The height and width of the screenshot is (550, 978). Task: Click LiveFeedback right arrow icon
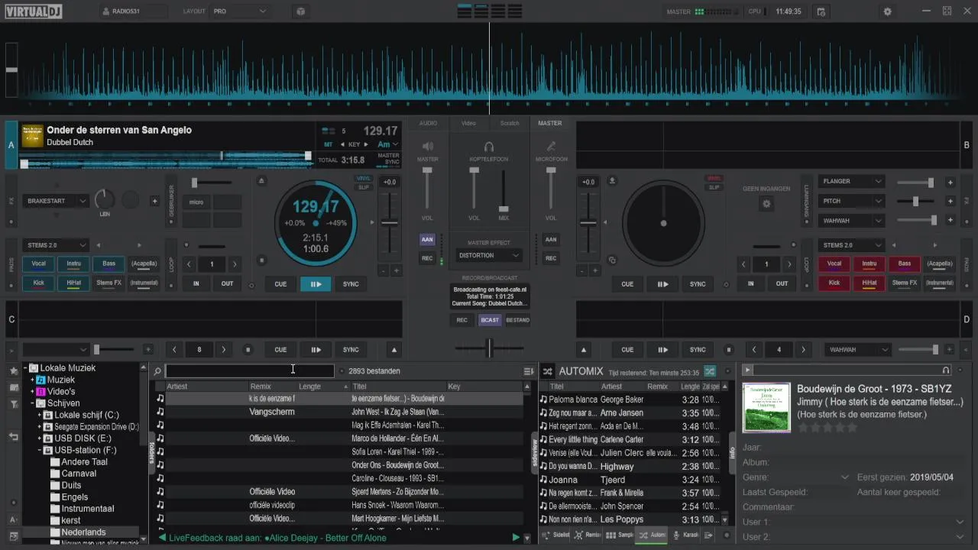tap(516, 538)
